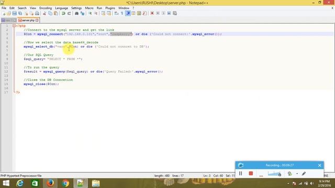Open Firefox from the taskbar
The width and height of the screenshot is (335, 188).
(50, 183)
